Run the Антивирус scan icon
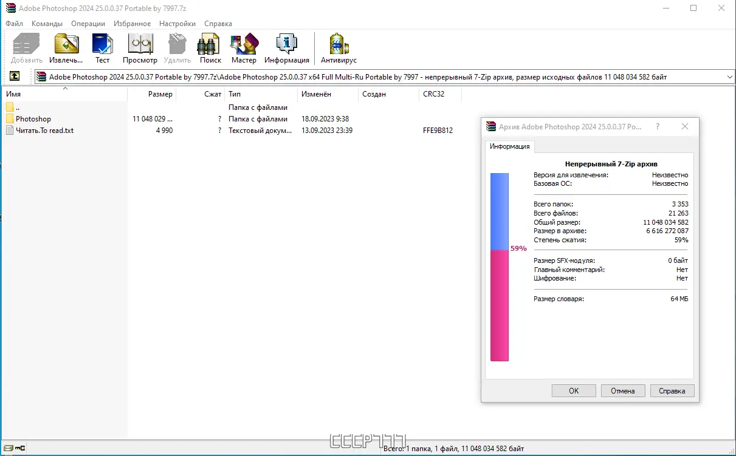This screenshot has width=736, height=456. point(338,46)
